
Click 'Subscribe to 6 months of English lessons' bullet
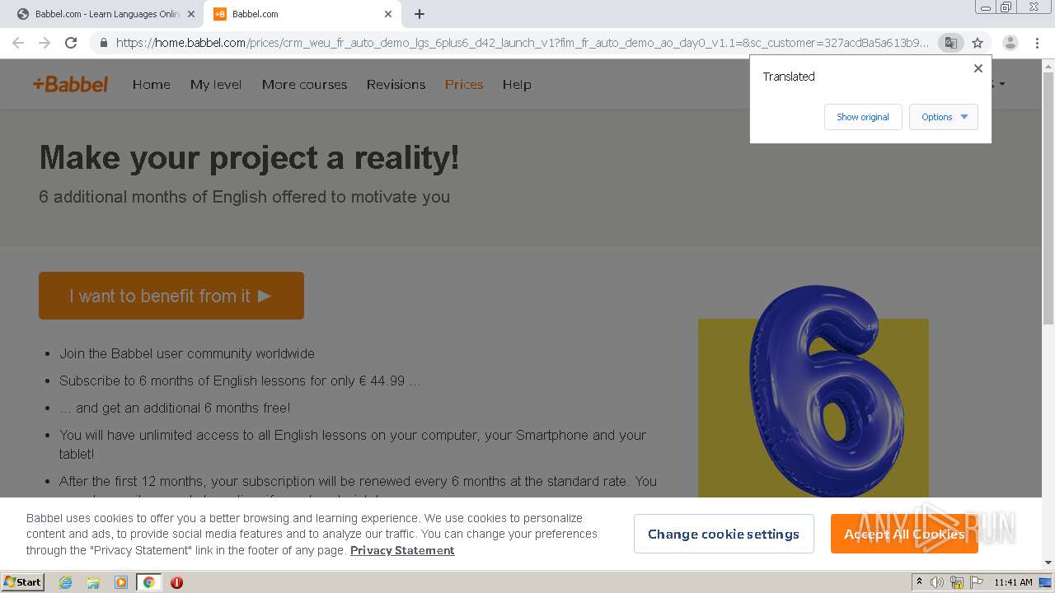coord(240,381)
